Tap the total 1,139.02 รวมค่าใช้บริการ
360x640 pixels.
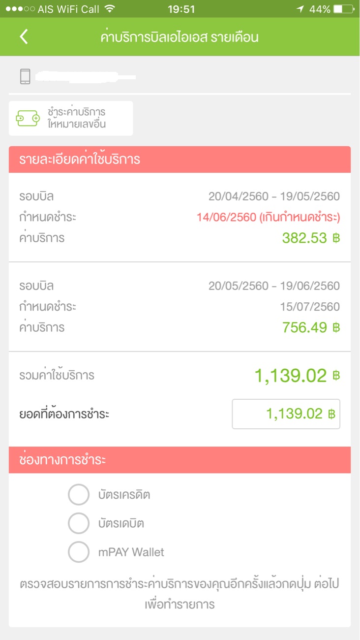click(290, 376)
